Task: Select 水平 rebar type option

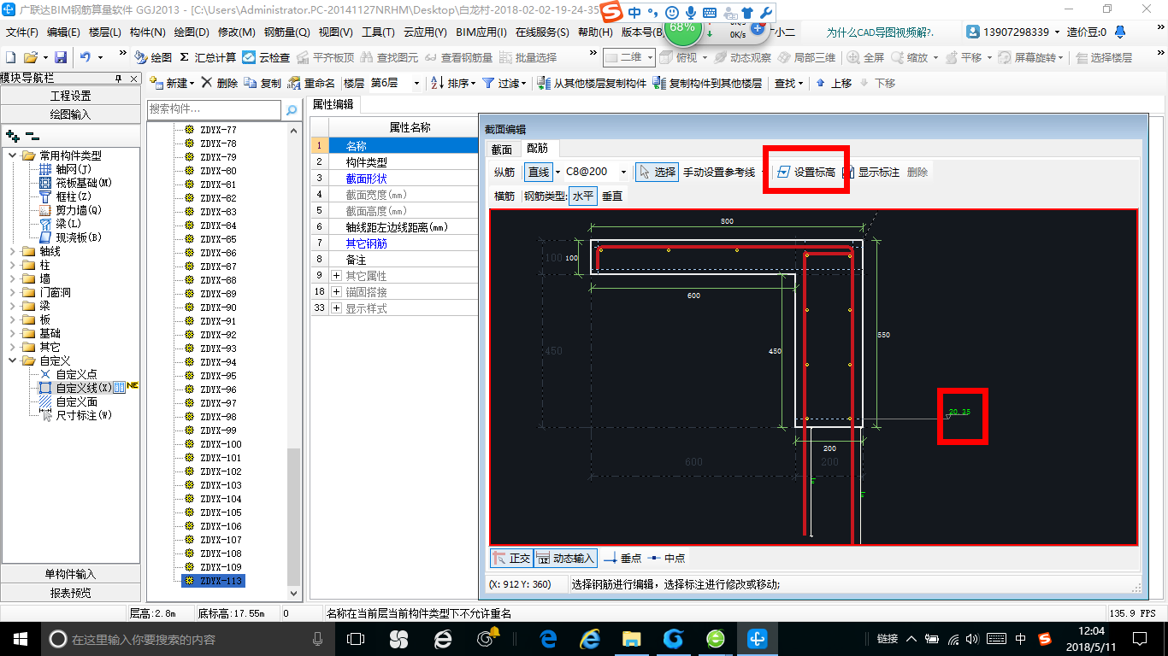Action: tap(583, 196)
